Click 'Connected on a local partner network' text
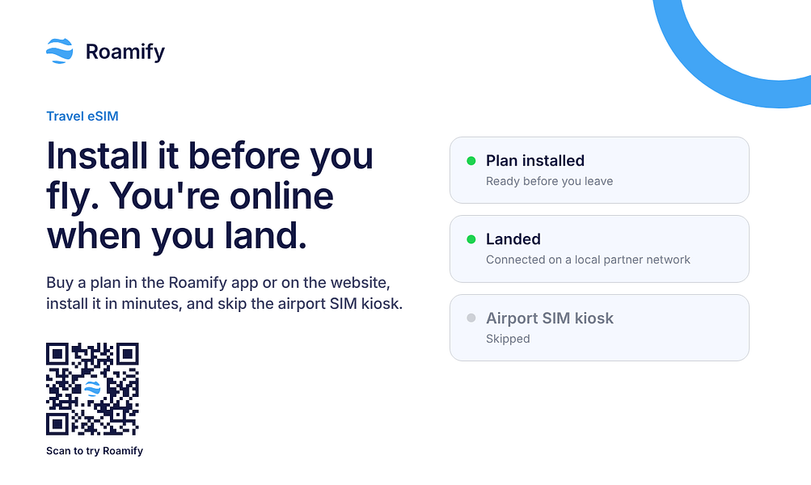Image resolution: width=811 pixels, height=485 pixels. point(588,259)
